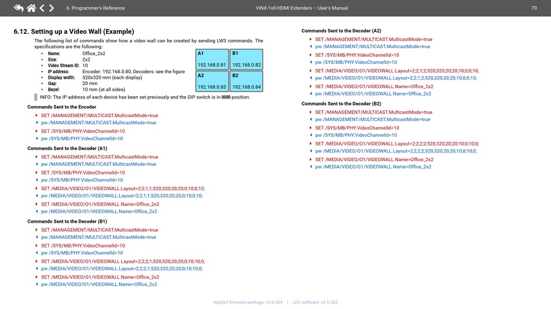Click Decoder A2 SET VIDEOWALL.Name=Office_2x2 line
The height and width of the screenshot is (309, 551).
coord(374,87)
